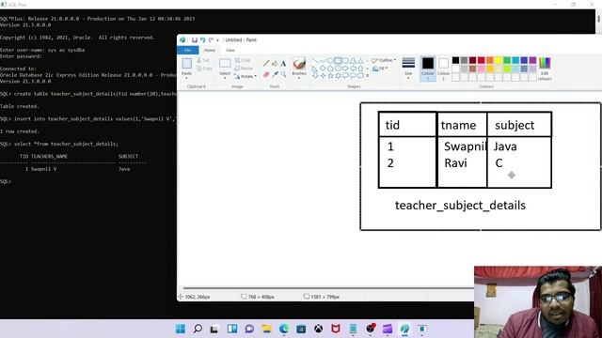Pick the purple colour swatch

point(532,60)
